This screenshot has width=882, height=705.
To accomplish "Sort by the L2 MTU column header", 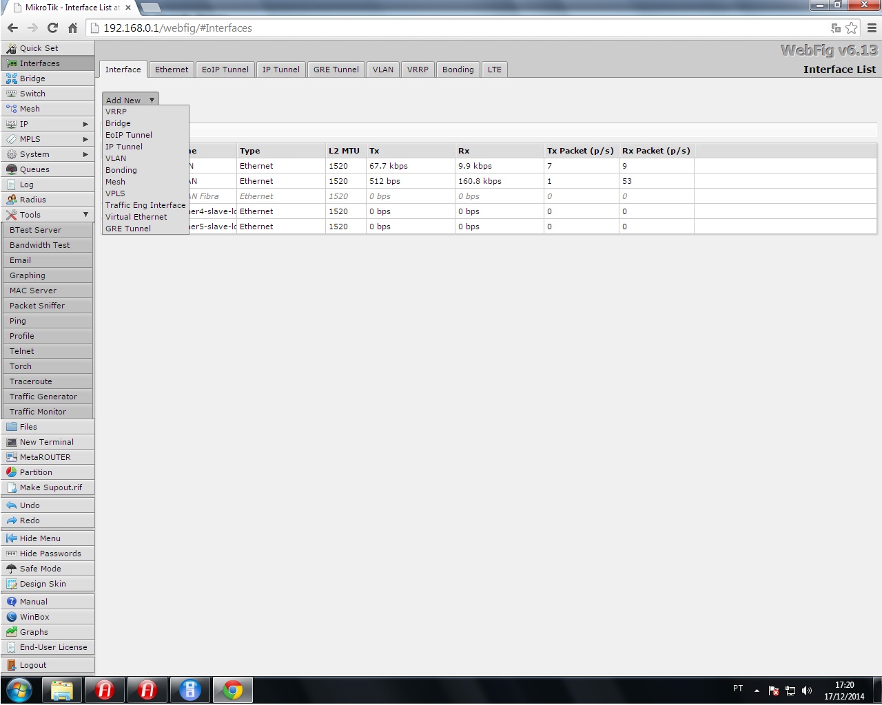I will coord(345,151).
